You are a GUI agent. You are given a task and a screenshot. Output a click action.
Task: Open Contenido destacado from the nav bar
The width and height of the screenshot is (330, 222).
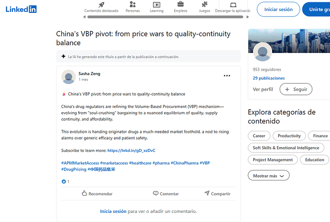click(x=101, y=7)
